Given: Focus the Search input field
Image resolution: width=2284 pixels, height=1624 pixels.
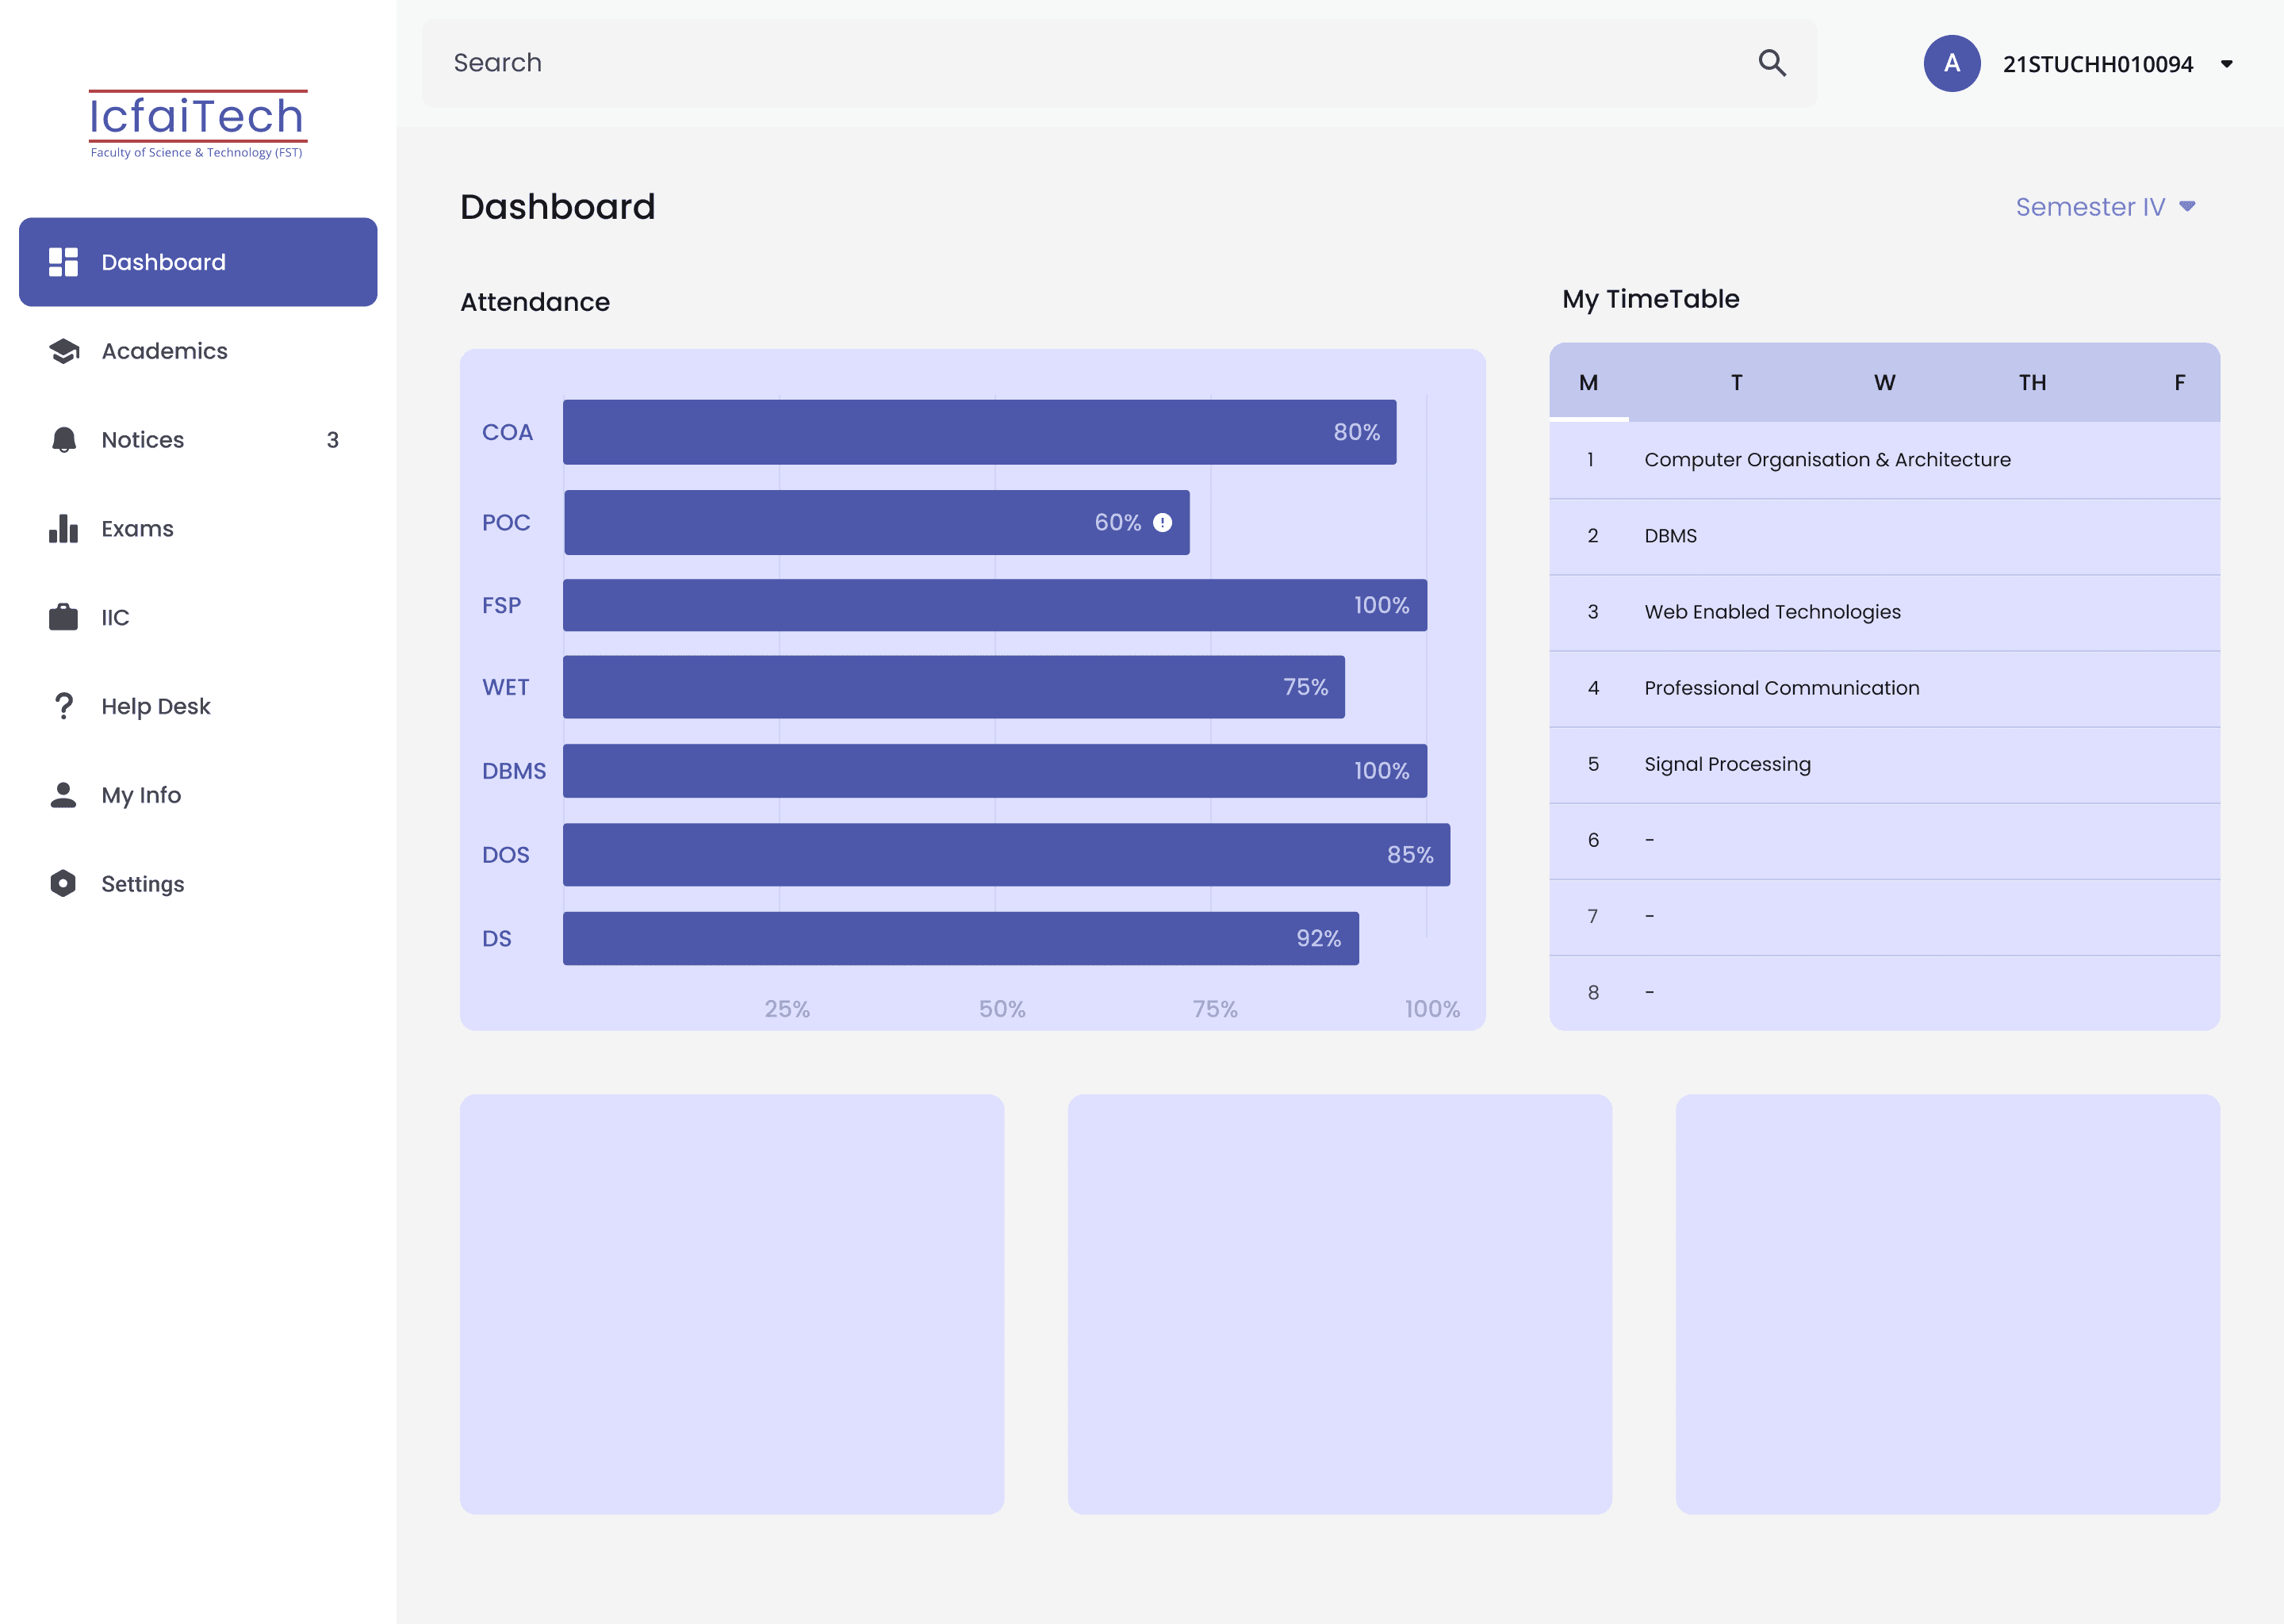Looking at the screenshot, I should coord(1119,63).
